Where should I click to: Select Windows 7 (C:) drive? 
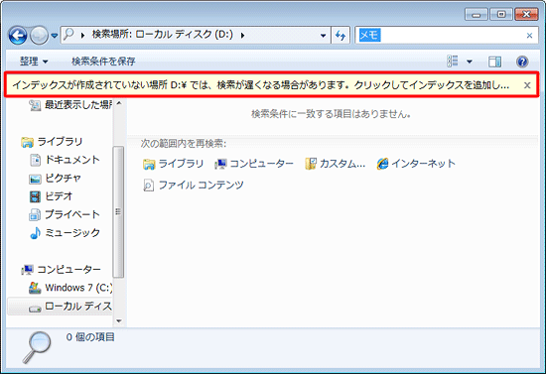[70, 288]
